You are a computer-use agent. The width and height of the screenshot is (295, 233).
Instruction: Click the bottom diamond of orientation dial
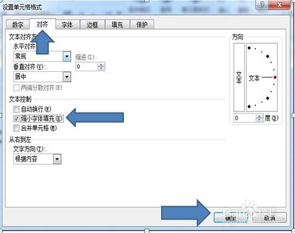pos(249,107)
